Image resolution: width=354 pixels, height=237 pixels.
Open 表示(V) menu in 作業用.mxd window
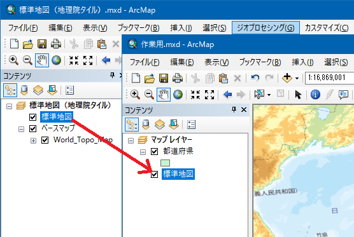tap(216, 62)
